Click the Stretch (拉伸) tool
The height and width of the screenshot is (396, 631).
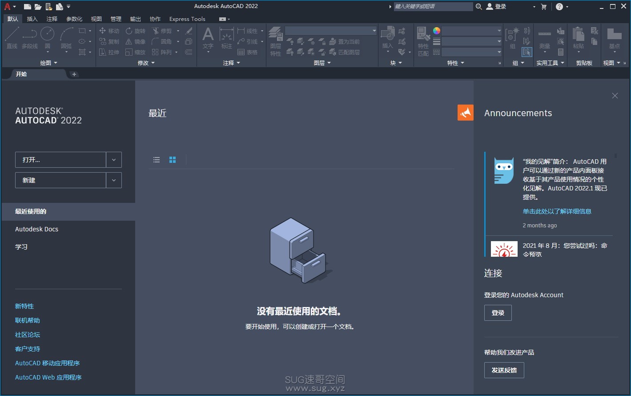point(109,52)
